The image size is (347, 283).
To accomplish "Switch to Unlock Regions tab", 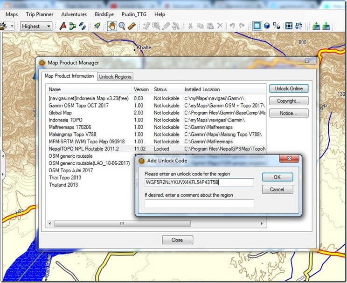I will click(115, 77).
